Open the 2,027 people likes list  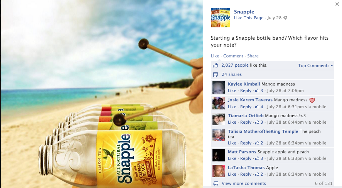(235, 65)
